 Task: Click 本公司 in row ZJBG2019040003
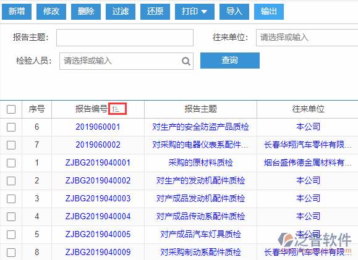[309, 198]
